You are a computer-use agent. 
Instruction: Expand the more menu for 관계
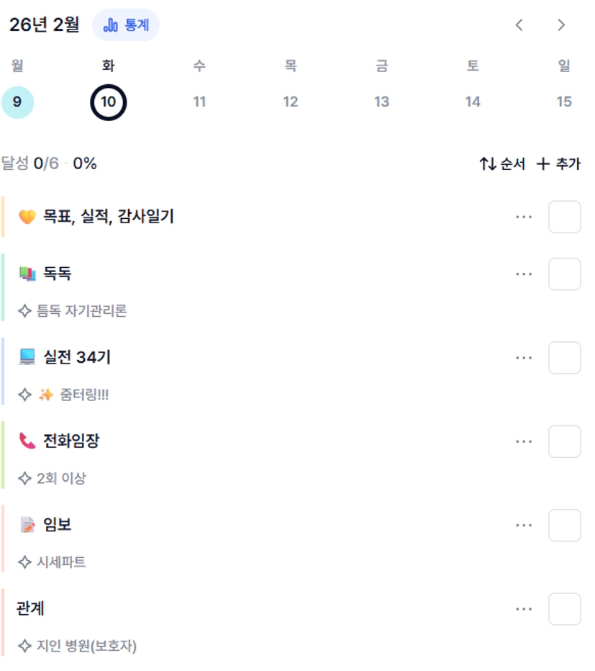[524, 609]
